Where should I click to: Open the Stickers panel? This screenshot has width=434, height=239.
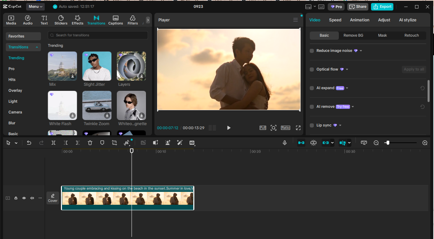61,19
